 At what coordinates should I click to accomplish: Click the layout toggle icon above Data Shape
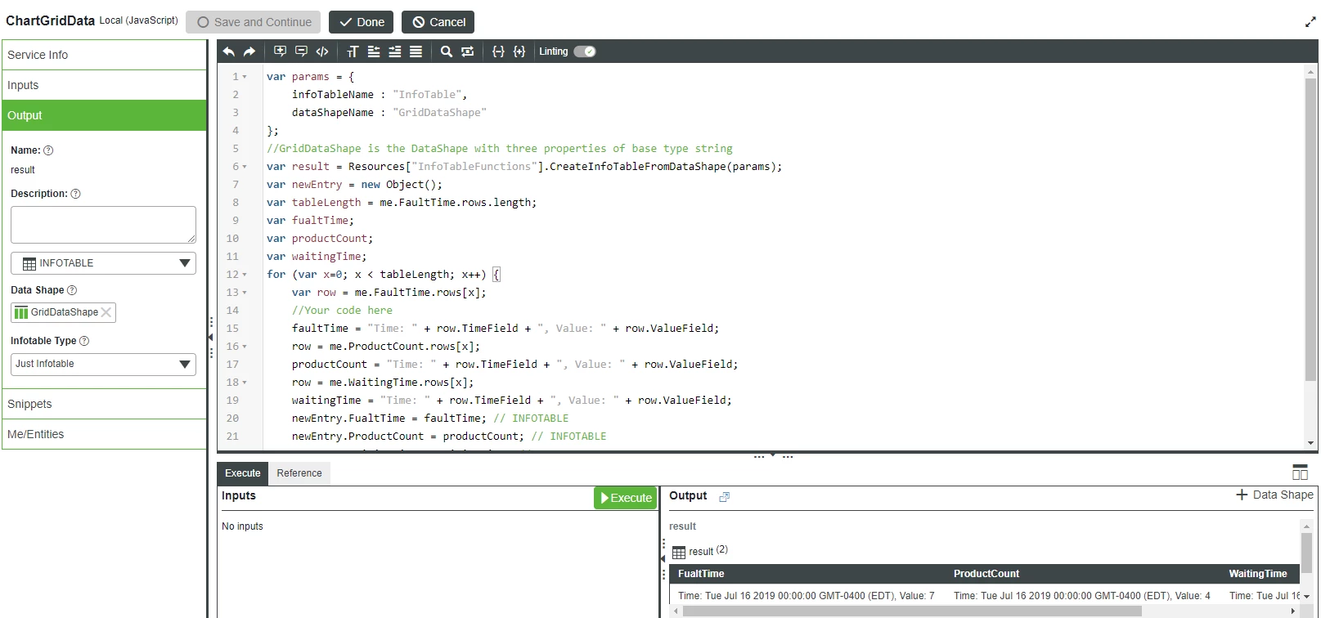point(1300,472)
